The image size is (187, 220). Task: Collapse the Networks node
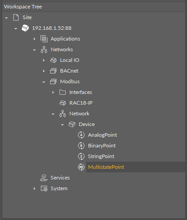[34, 50]
